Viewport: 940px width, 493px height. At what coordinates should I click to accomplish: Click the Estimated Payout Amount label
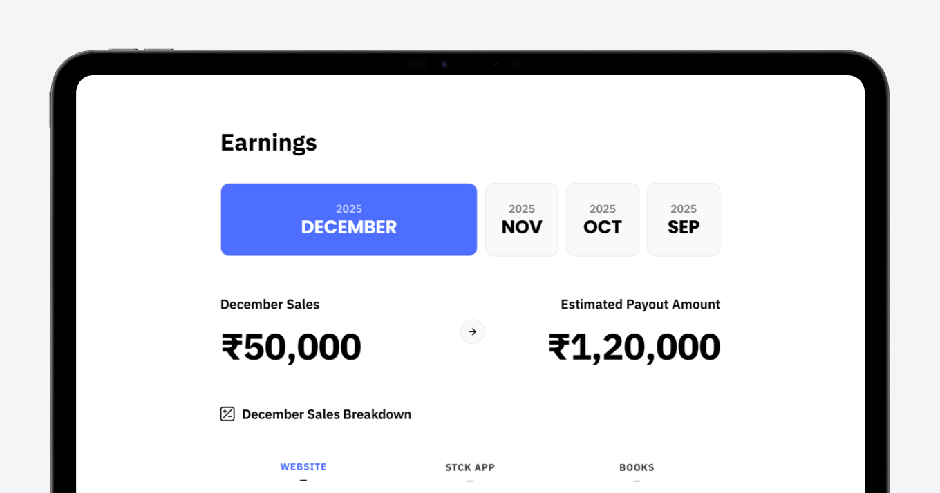(640, 304)
